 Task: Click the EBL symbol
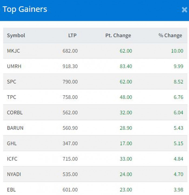point(11,190)
